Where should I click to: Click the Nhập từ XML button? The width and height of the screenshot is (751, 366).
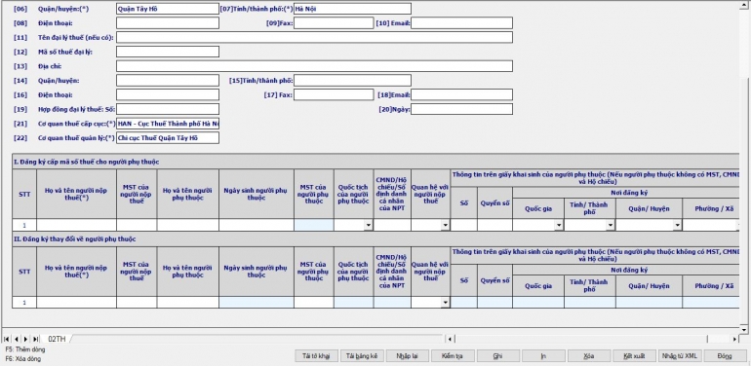(x=680, y=356)
